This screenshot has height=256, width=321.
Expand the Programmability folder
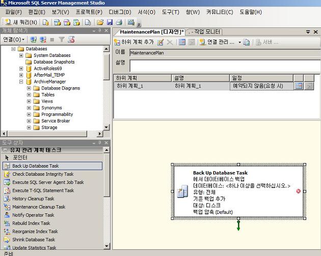coord(29,114)
